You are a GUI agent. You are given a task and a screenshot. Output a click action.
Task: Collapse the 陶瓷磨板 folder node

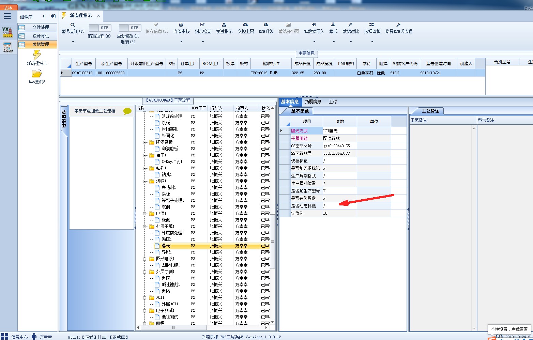[145, 142]
